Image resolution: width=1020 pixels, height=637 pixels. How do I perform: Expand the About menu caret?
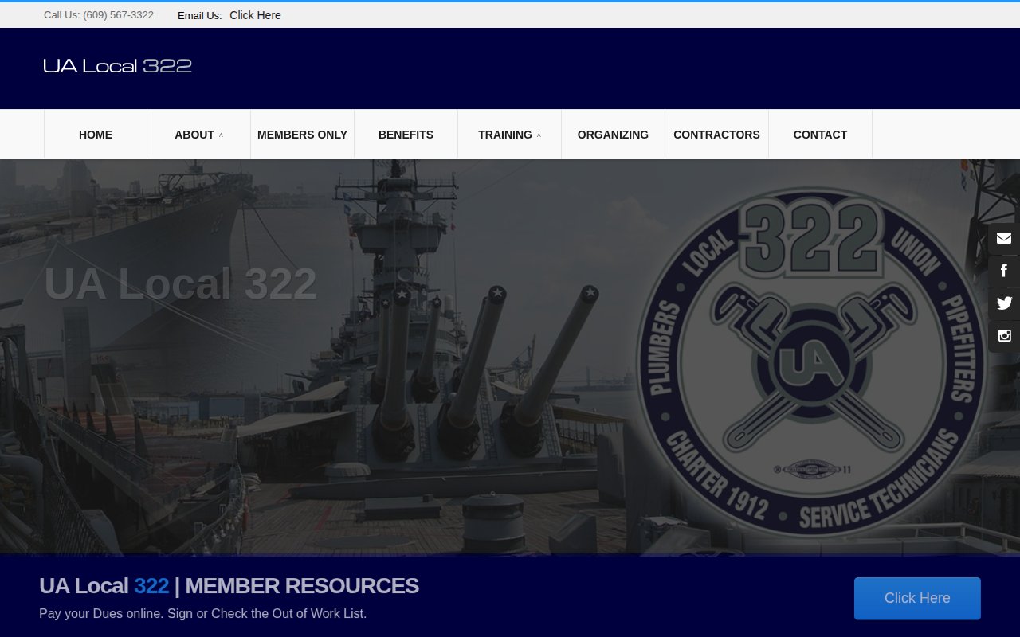(221, 135)
